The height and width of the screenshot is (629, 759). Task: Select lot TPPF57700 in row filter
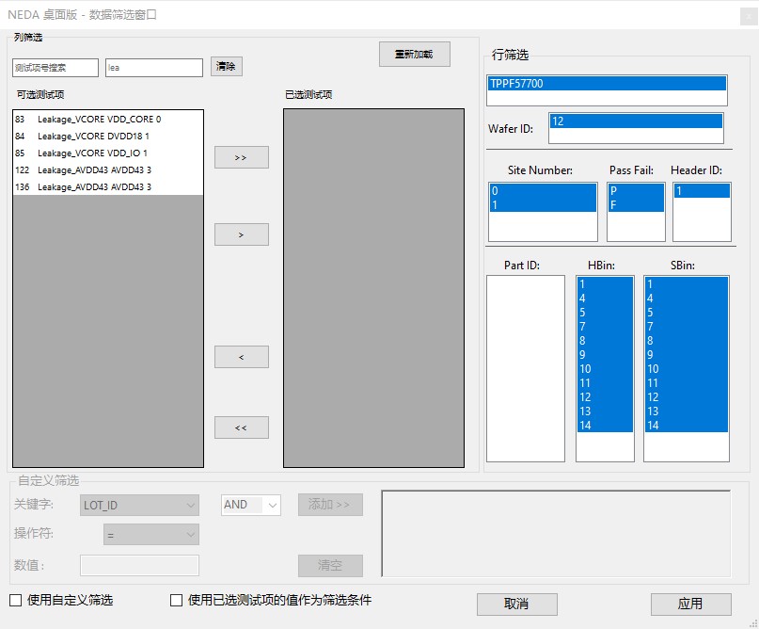coord(607,84)
